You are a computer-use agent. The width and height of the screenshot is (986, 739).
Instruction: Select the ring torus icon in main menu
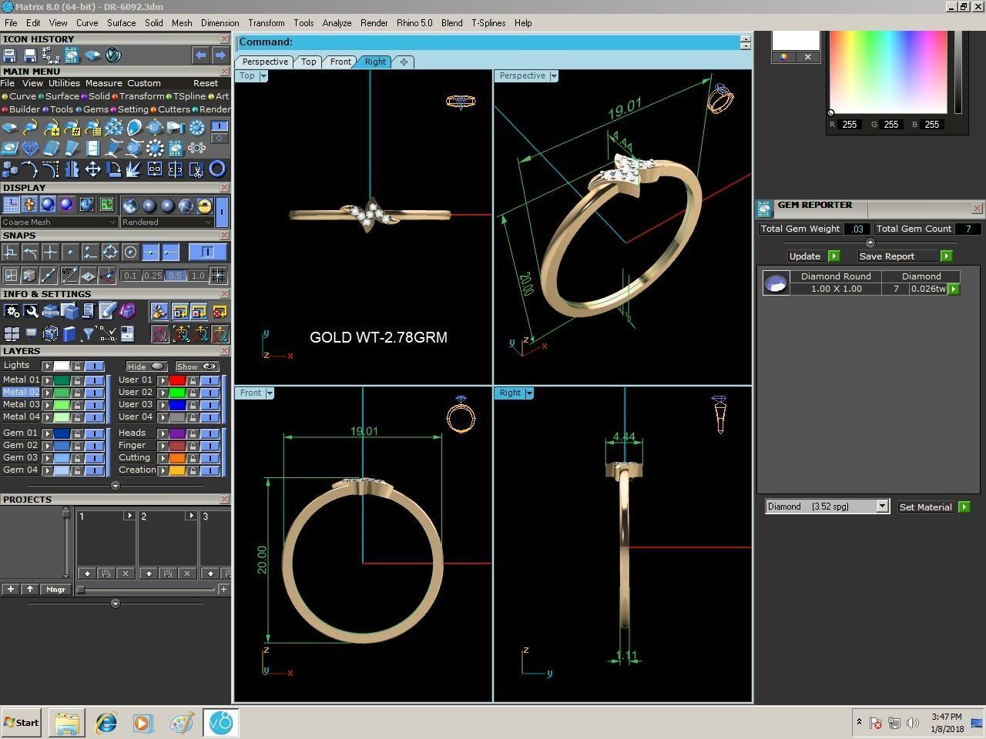pyautogui.click(x=217, y=169)
